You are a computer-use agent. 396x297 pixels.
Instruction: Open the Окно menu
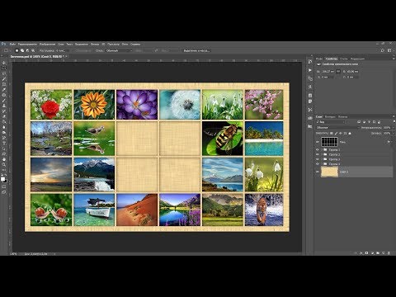[x=125, y=44]
